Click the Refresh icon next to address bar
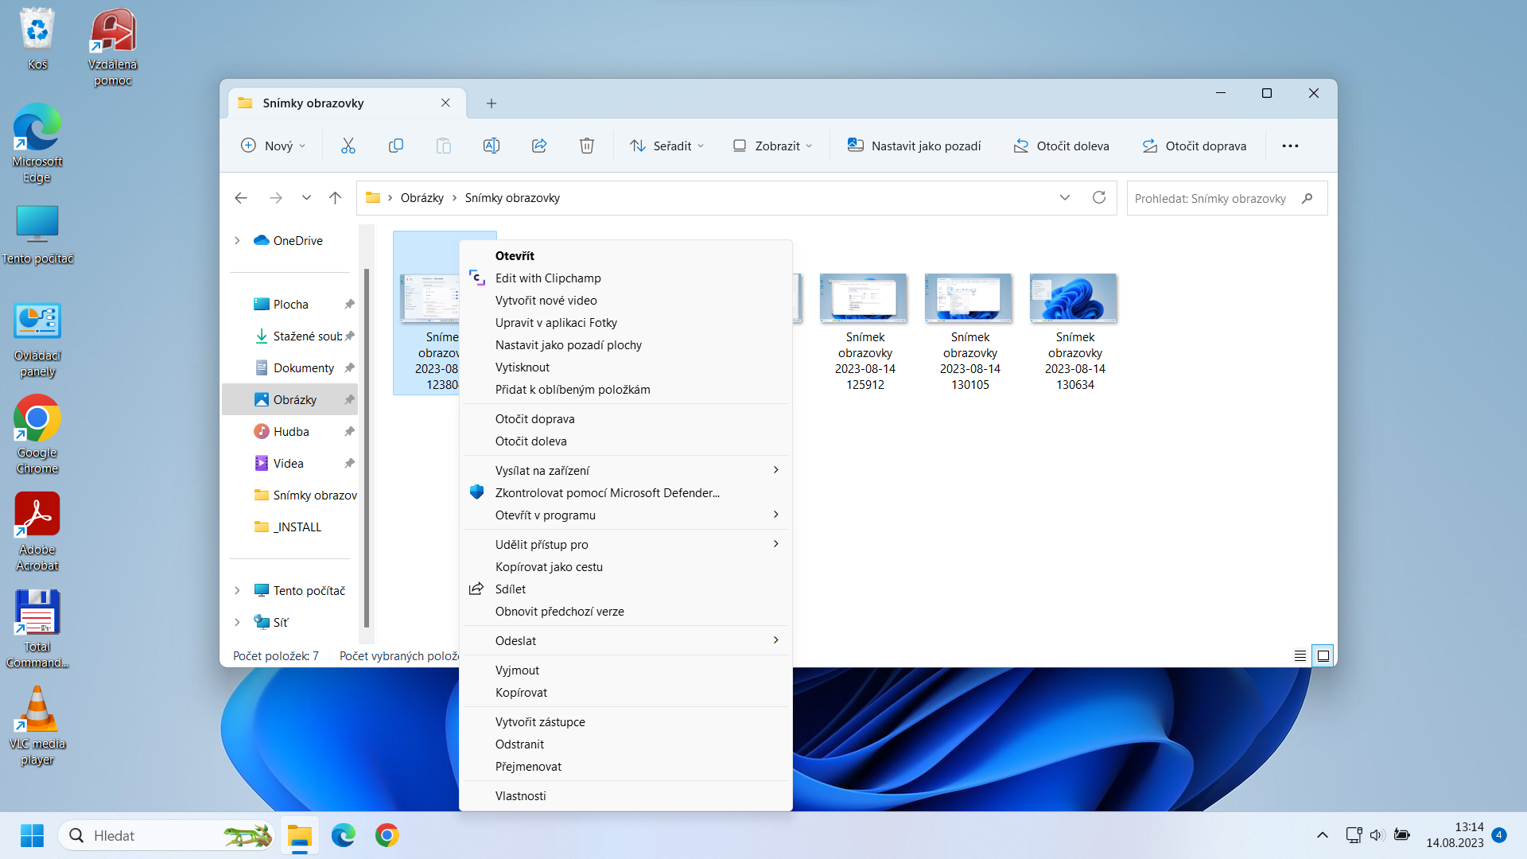This screenshot has width=1527, height=859. pyautogui.click(x=1098, y=198)
